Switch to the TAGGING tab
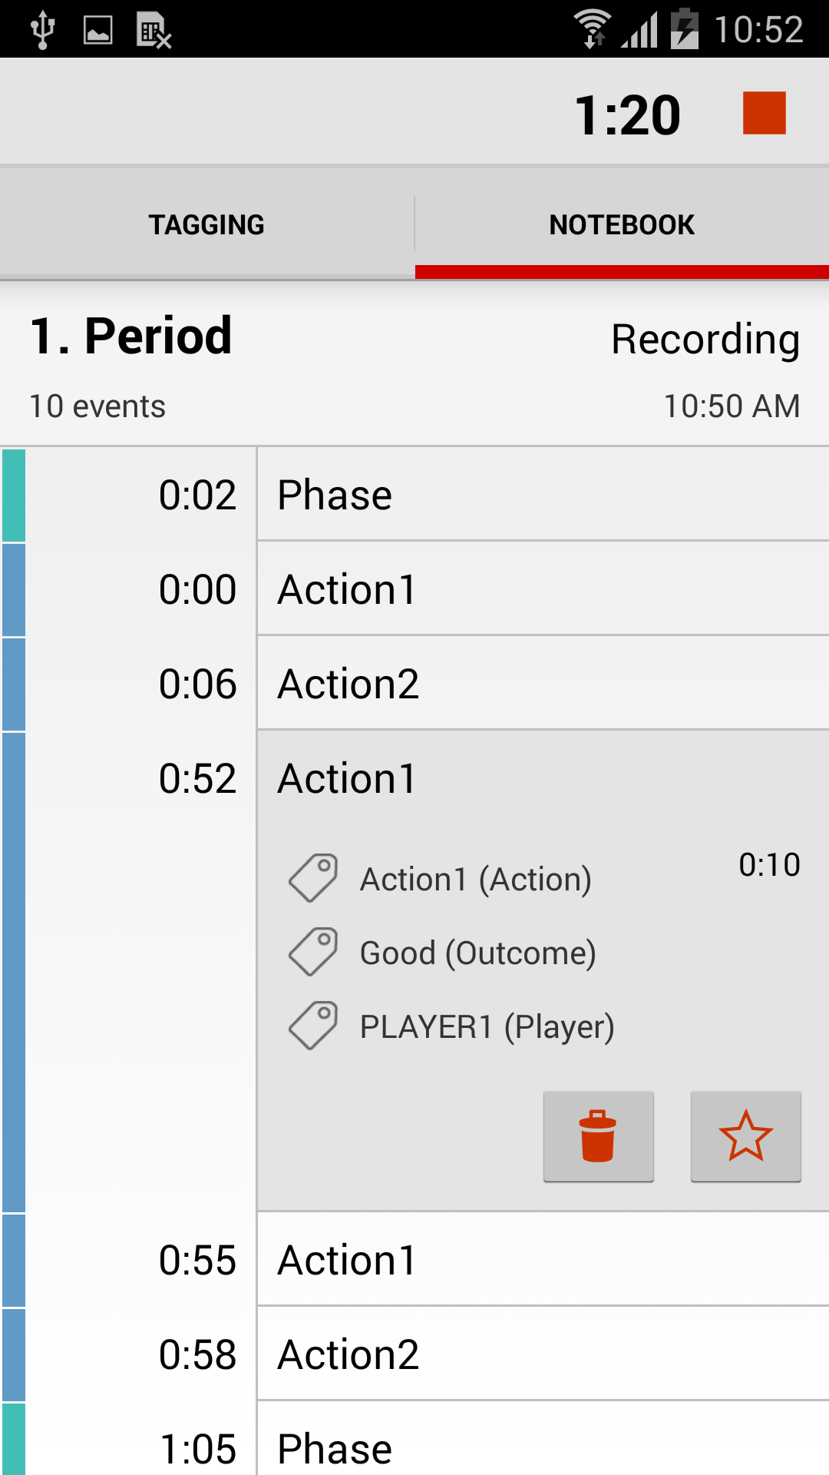 pos(206,224)
